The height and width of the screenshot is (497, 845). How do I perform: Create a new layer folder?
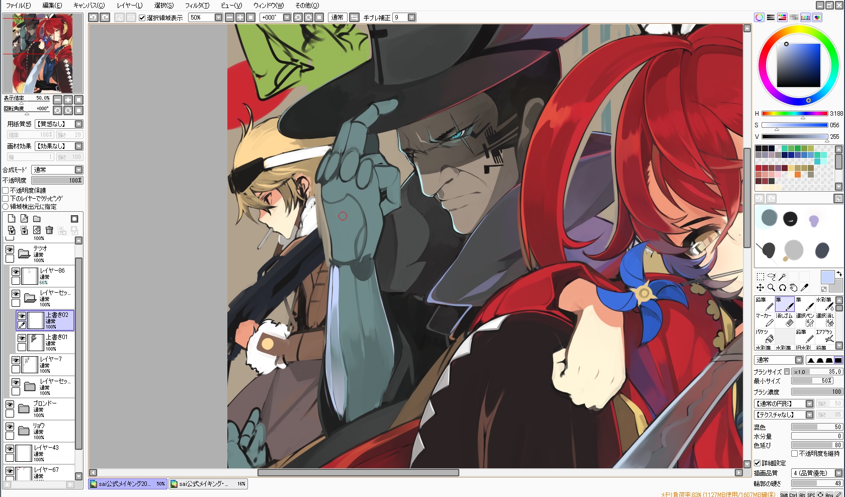[x=37, y=218]
